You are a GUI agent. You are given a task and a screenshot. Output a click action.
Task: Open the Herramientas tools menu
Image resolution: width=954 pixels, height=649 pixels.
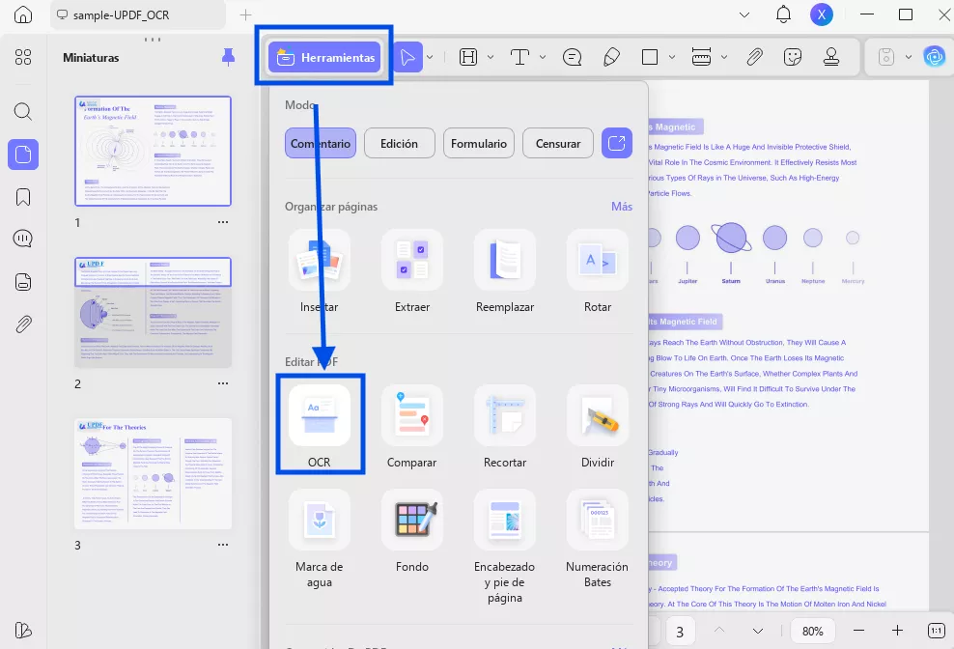point(324,57)
